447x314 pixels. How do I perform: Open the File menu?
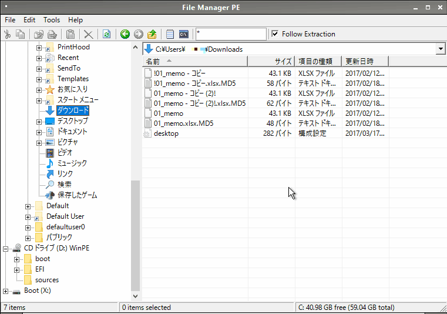[x=10, y=20]
